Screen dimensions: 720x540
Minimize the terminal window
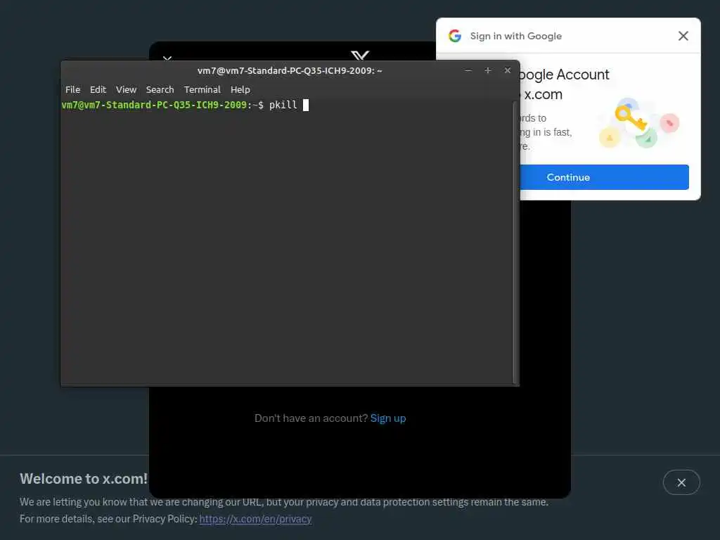(468, 70)
